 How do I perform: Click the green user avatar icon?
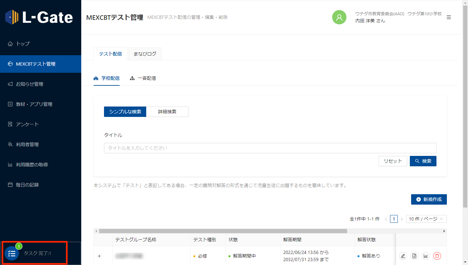pos(339,17)
